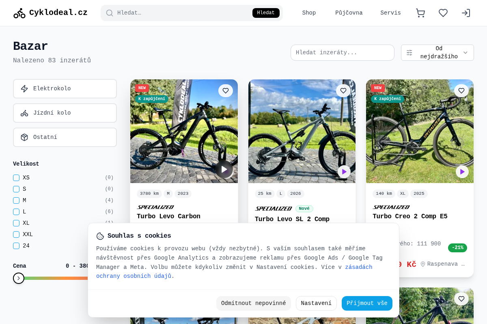The image size is (487, 324).
Task: Favorite the Turbo Levo Carbon listing
Action: [x=226, y=91]
